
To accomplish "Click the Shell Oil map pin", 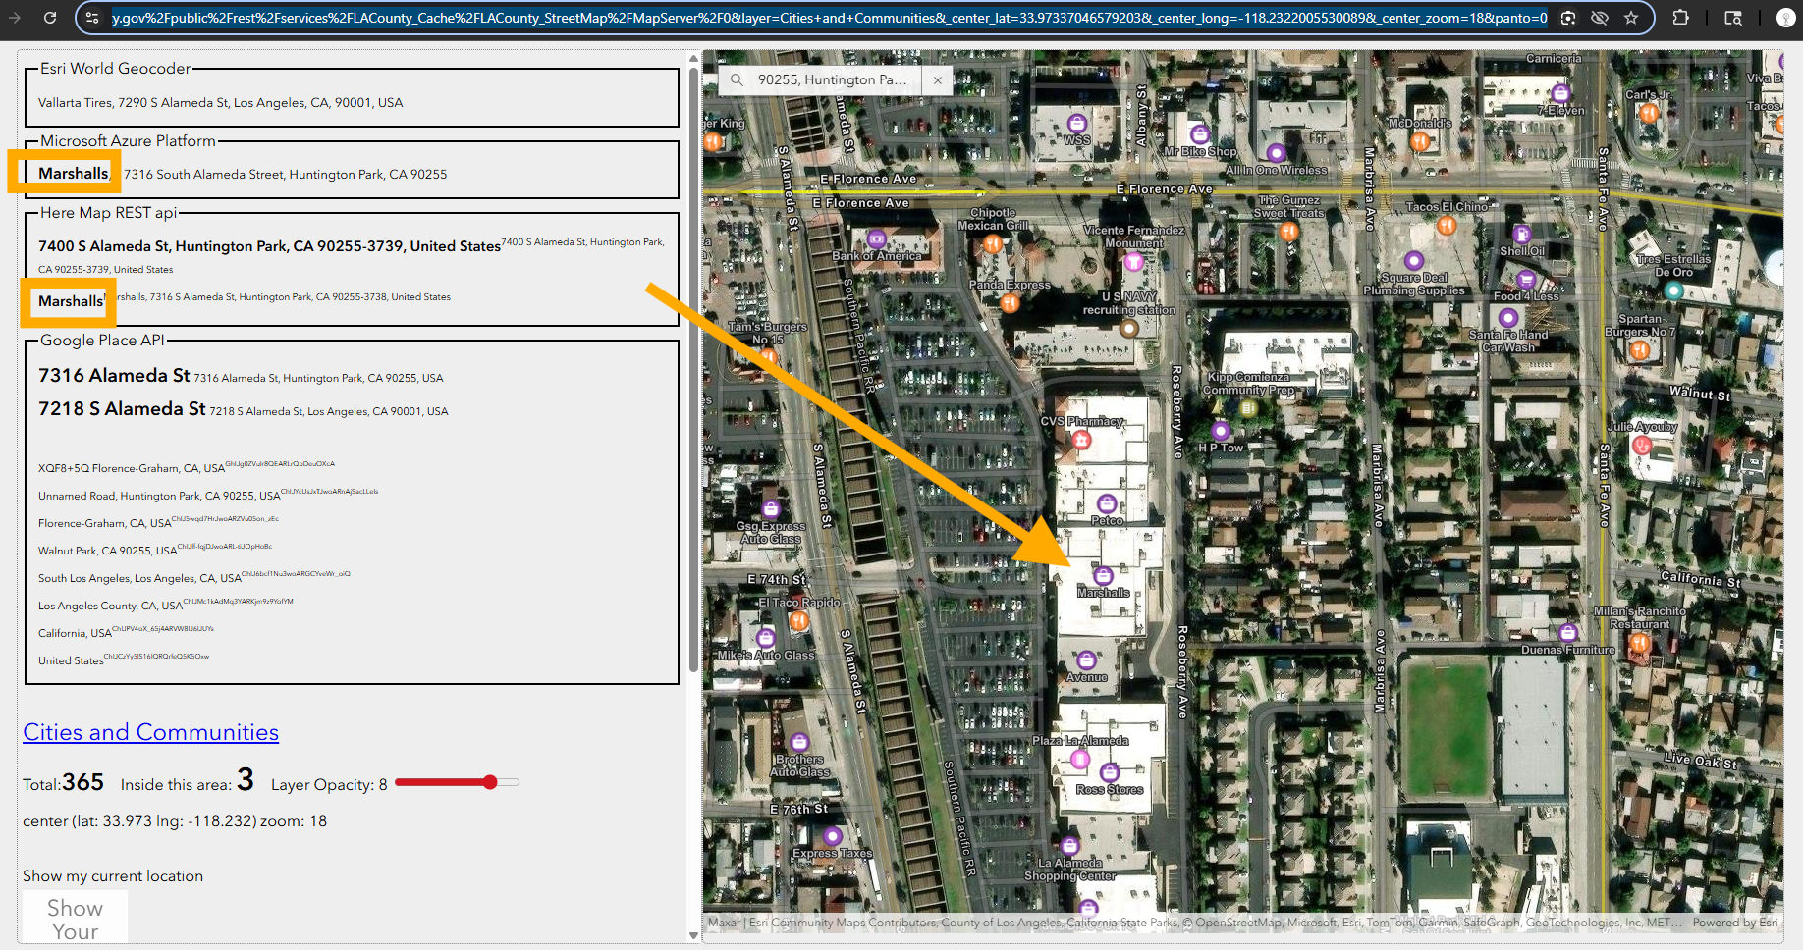I will pyautogui.click(x=1522, y=235).
